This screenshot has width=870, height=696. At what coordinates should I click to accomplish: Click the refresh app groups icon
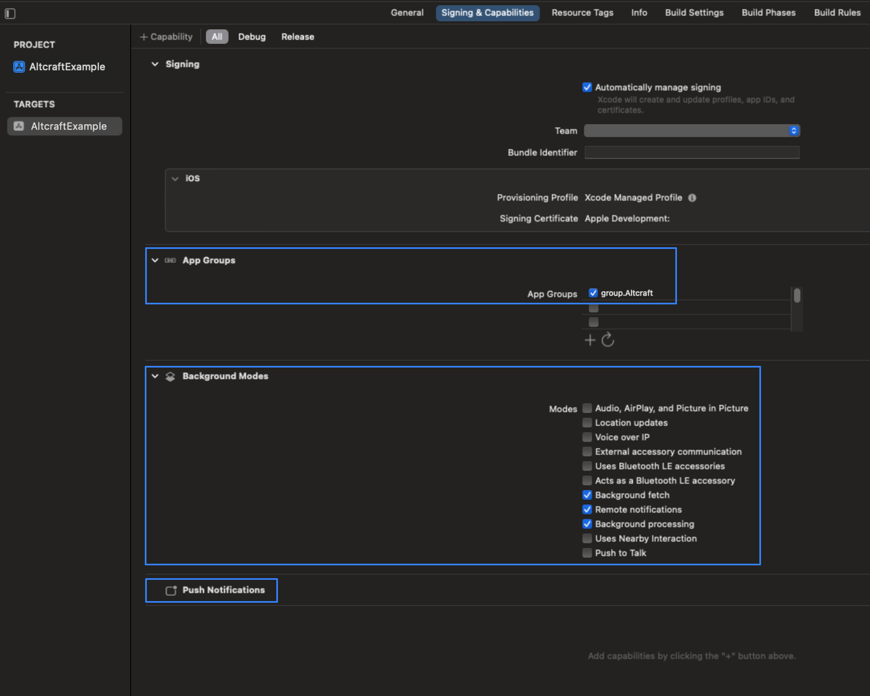608,340
